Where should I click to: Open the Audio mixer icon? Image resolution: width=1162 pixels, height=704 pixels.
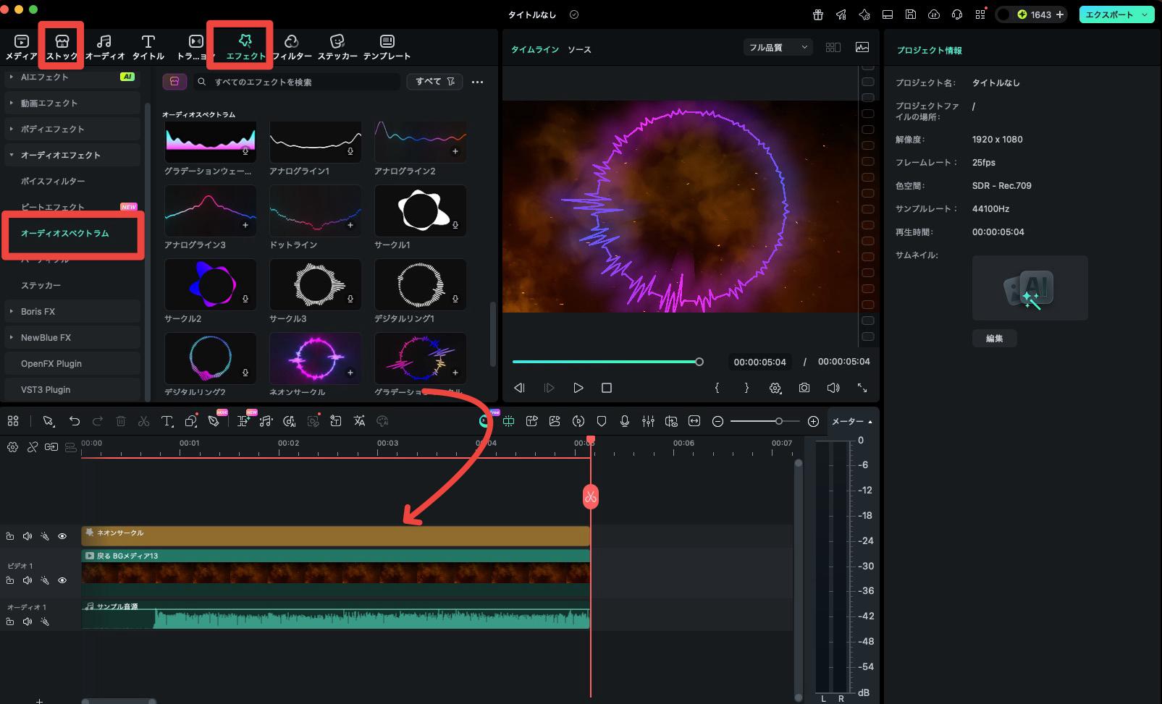[x=649, y=420]
